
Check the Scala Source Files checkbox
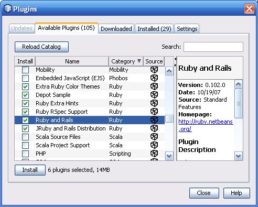click(x=25, y=137)
